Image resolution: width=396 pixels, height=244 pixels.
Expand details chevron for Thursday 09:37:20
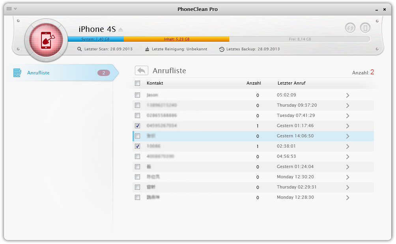click(348, 105)
